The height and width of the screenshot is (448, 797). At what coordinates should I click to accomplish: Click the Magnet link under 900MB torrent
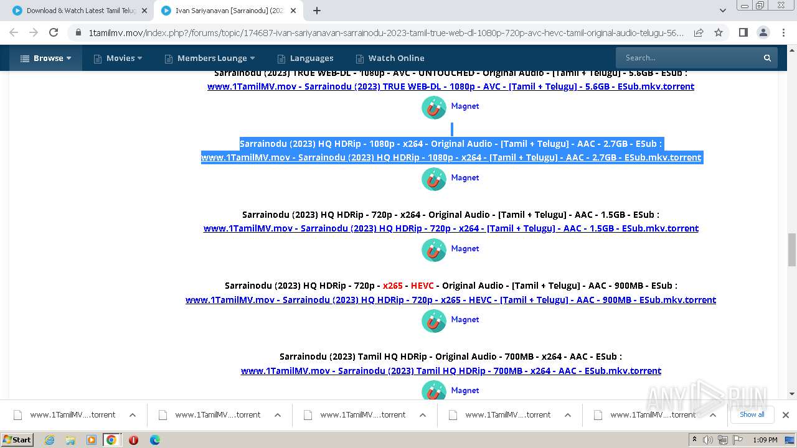[x=465, y=319]
